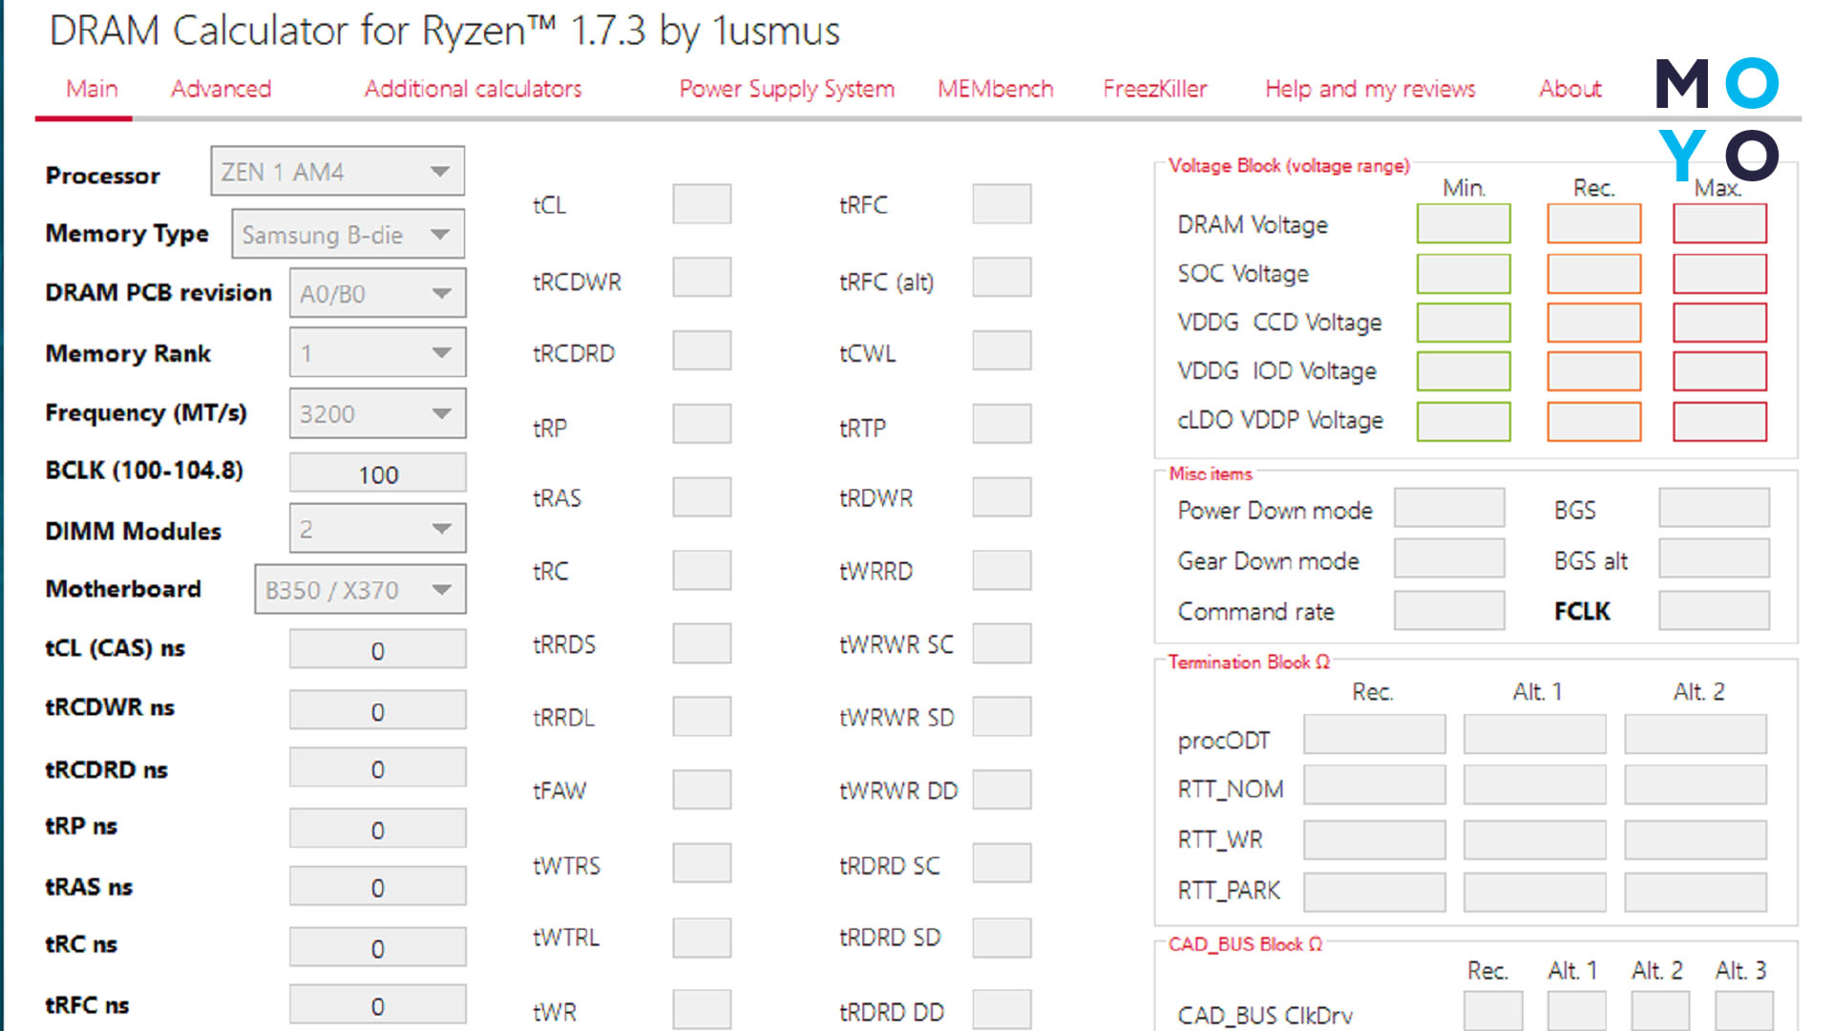Screen dimensions: 1833x1031
Task: Select the tRAS timing box
Action: point(702,496)
